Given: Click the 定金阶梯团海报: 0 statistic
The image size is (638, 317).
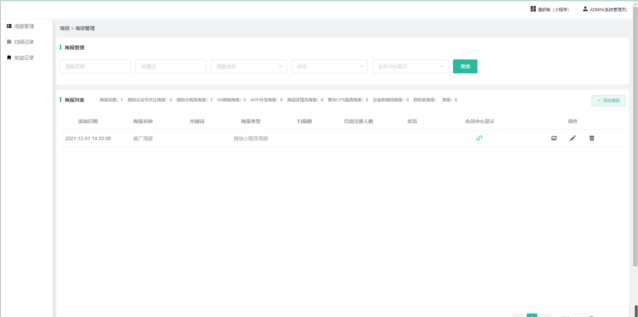Looking at the screenshot, I should (391, 100).
